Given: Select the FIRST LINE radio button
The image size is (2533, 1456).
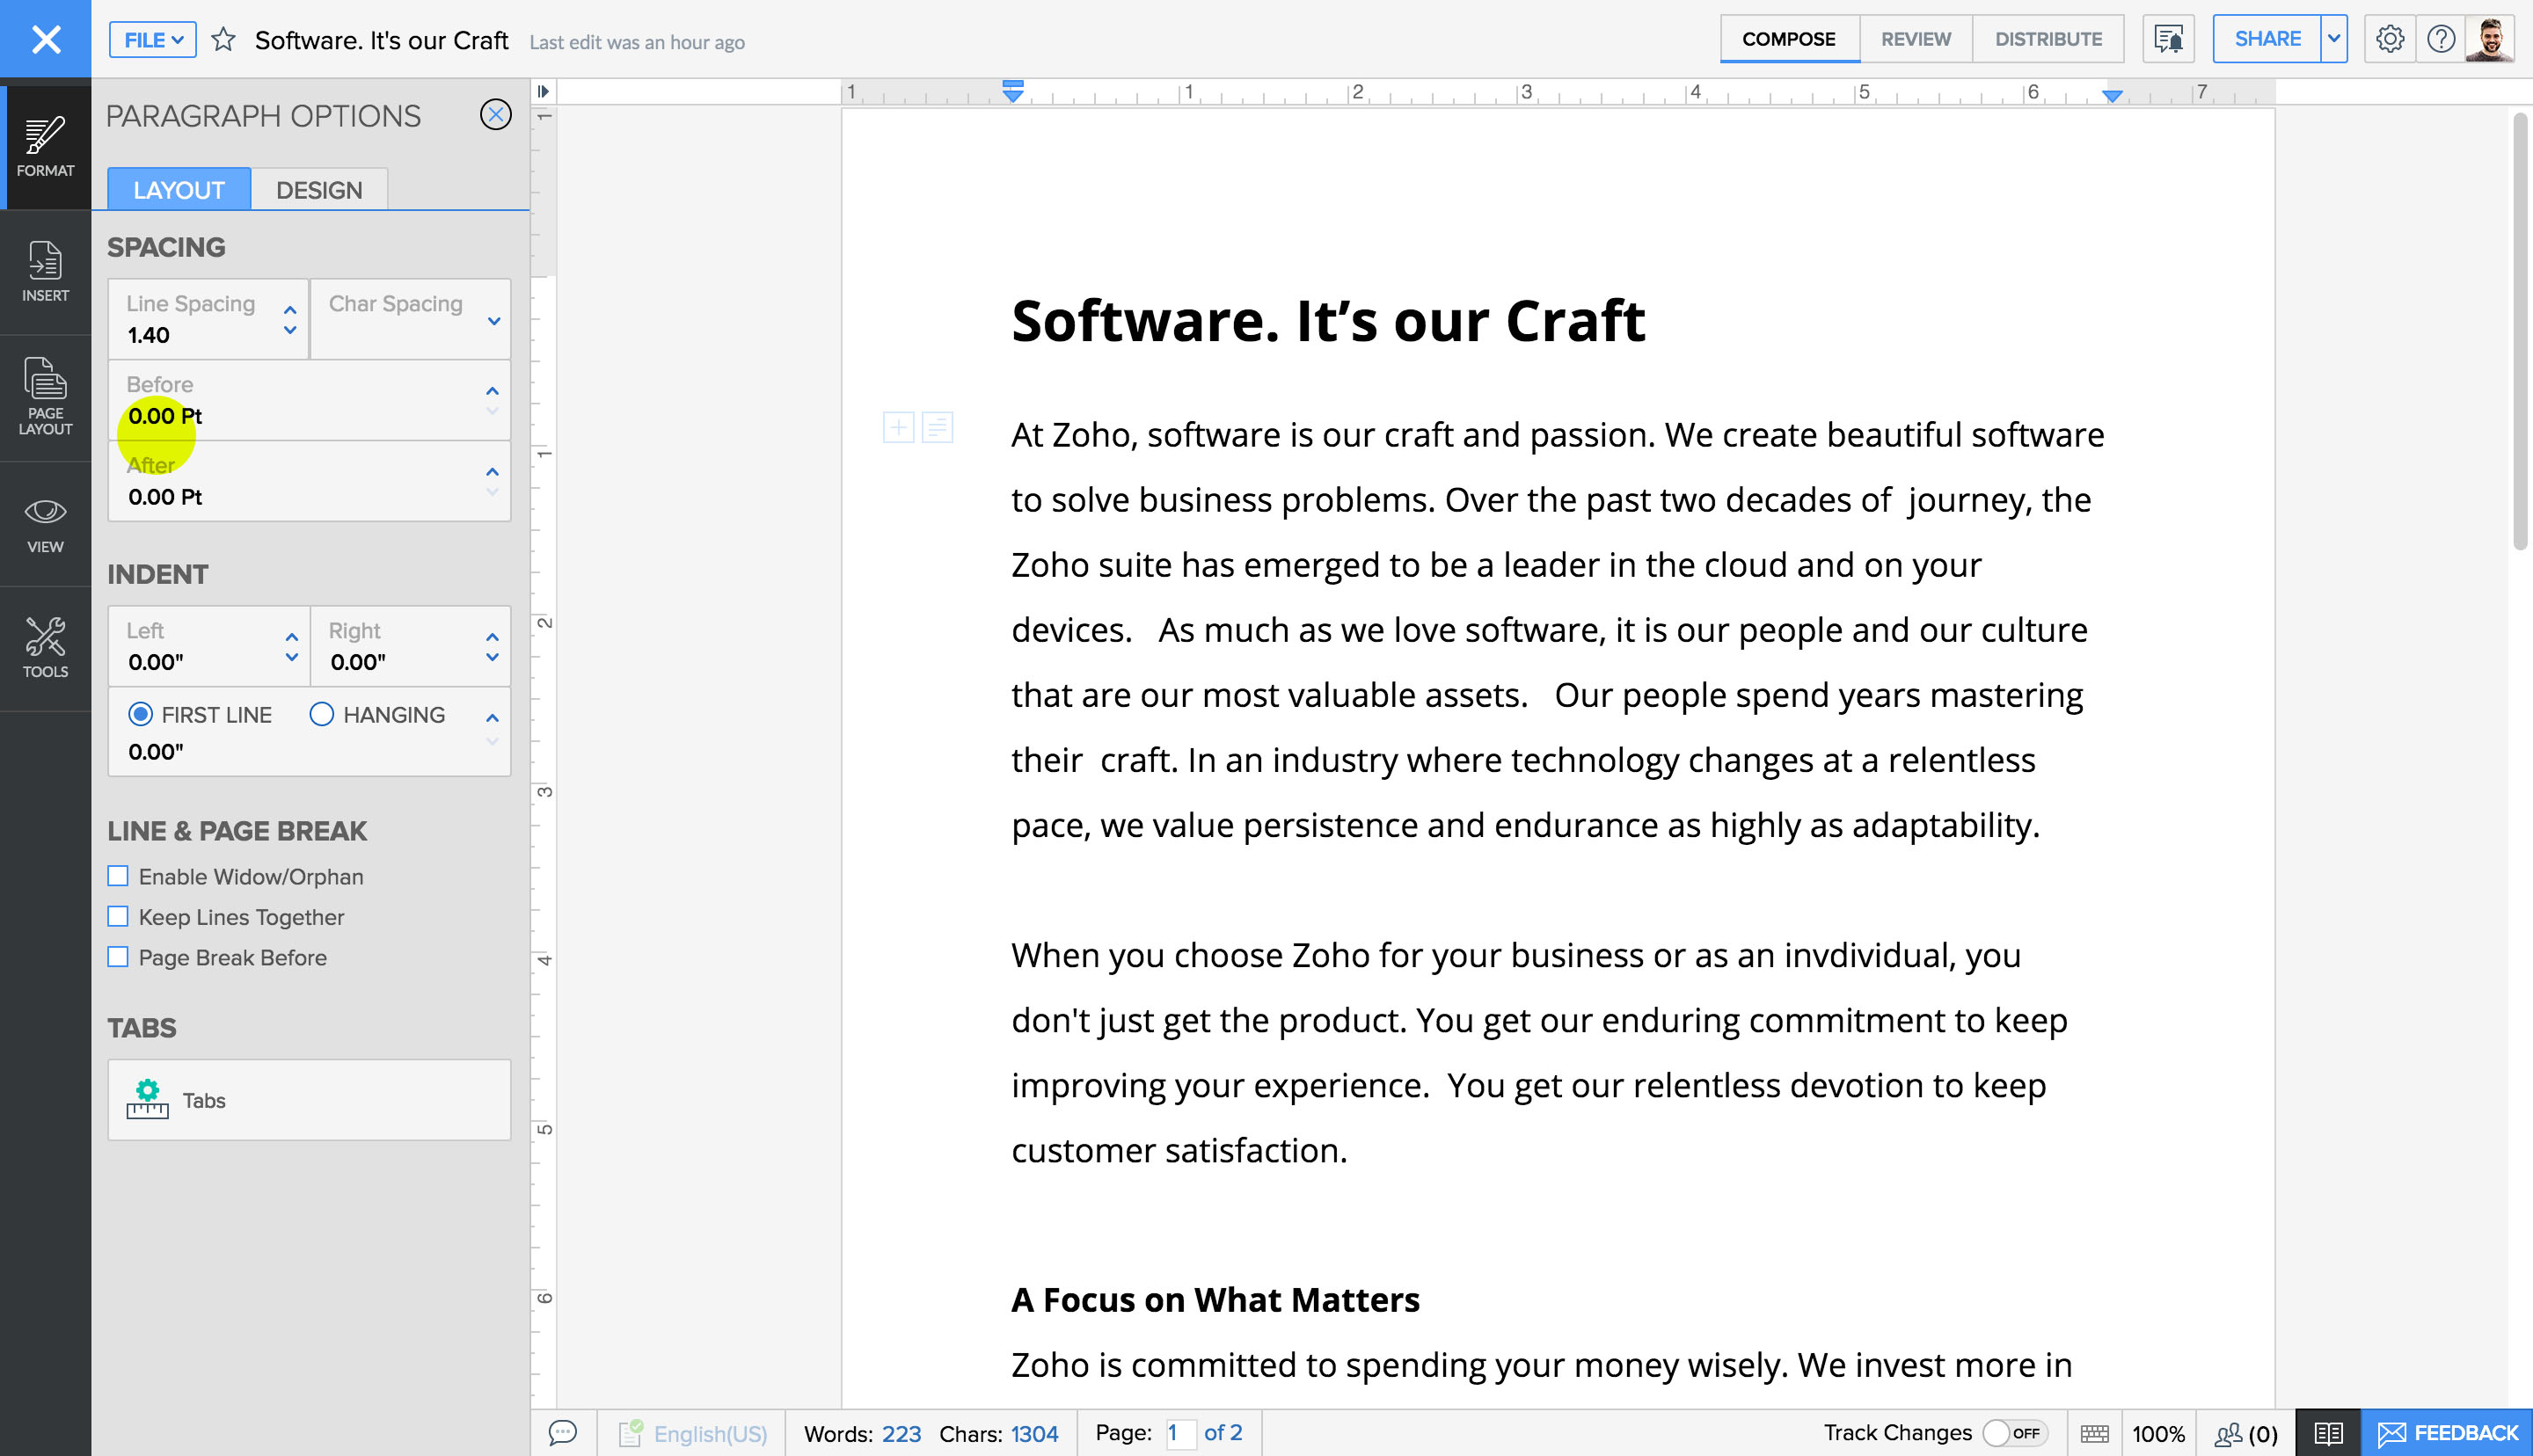Looking at the screenshot, I should (x=139, y=715).
